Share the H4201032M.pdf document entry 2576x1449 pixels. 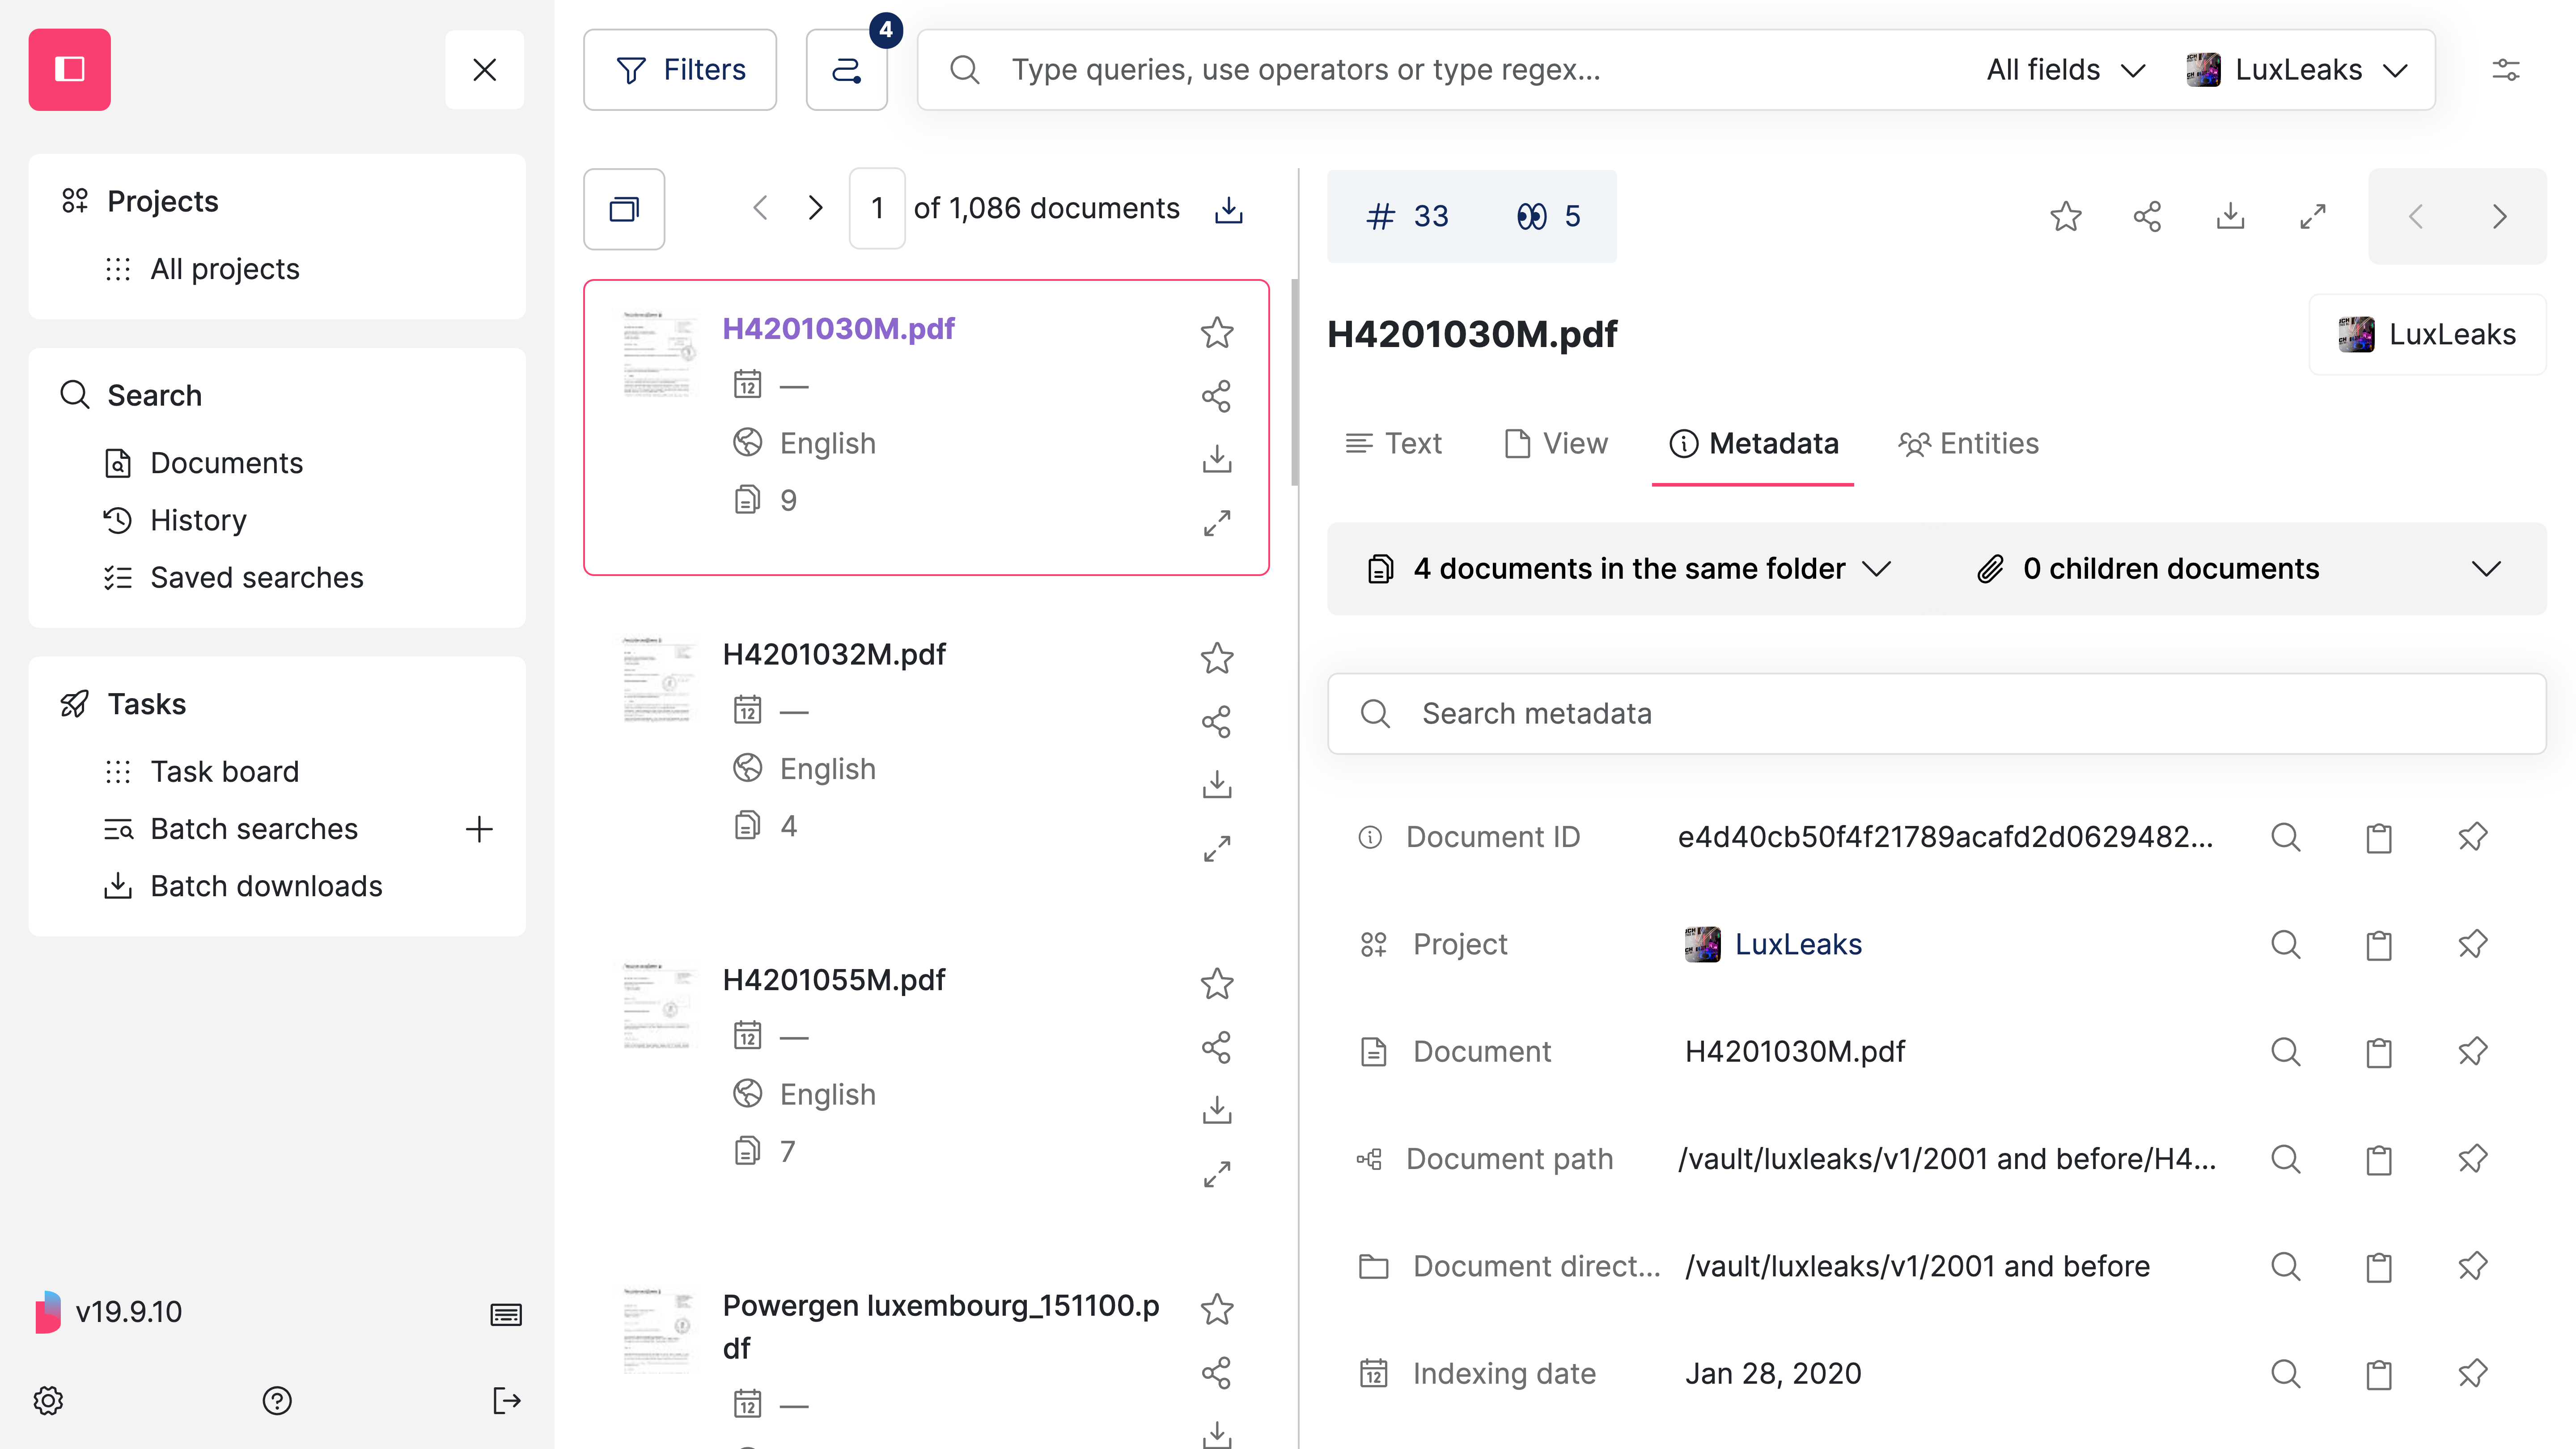click(1216, 722)
